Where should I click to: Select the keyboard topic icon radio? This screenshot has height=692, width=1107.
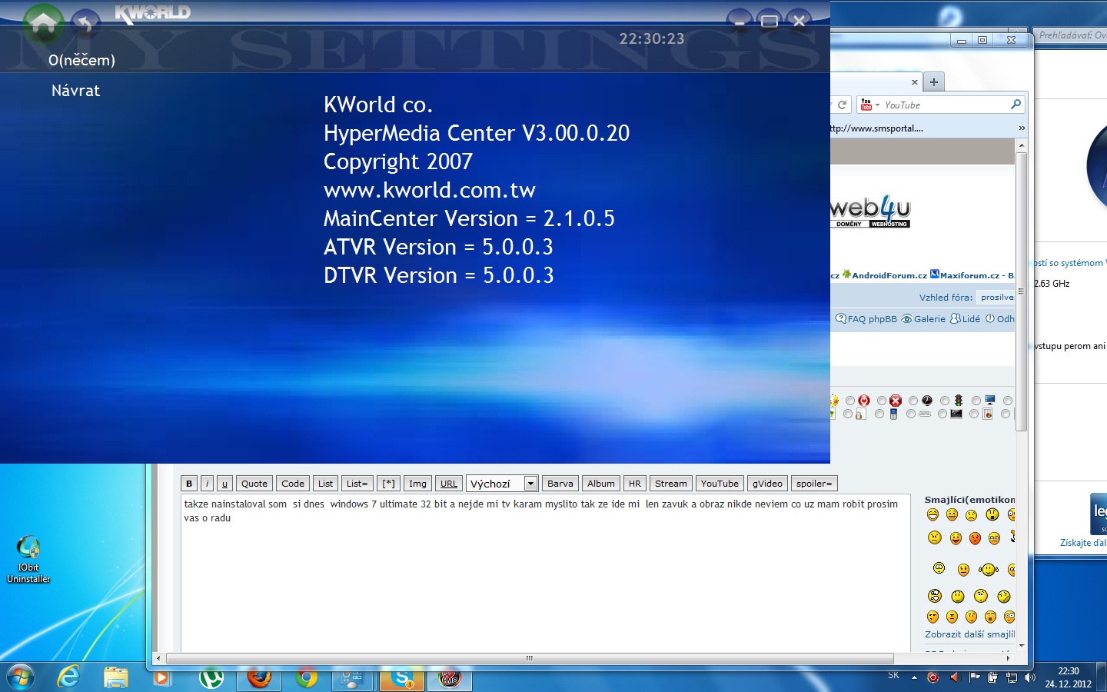pos(911,414)
